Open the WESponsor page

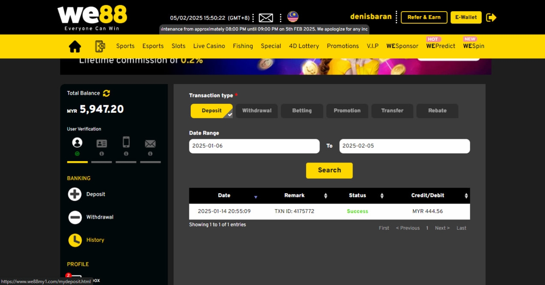coord(402,46)
